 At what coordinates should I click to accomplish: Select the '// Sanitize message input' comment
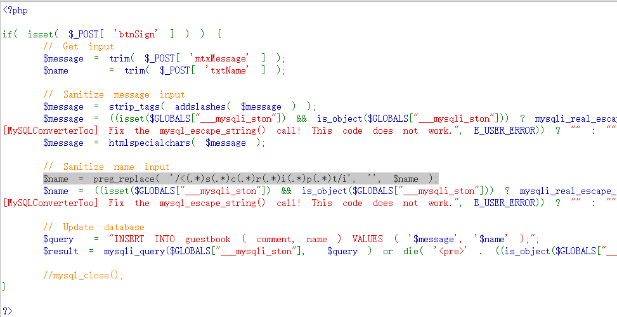114,95
